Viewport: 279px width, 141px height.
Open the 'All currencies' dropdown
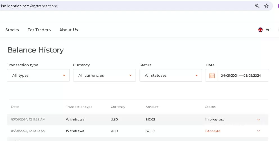click(104, 76)
